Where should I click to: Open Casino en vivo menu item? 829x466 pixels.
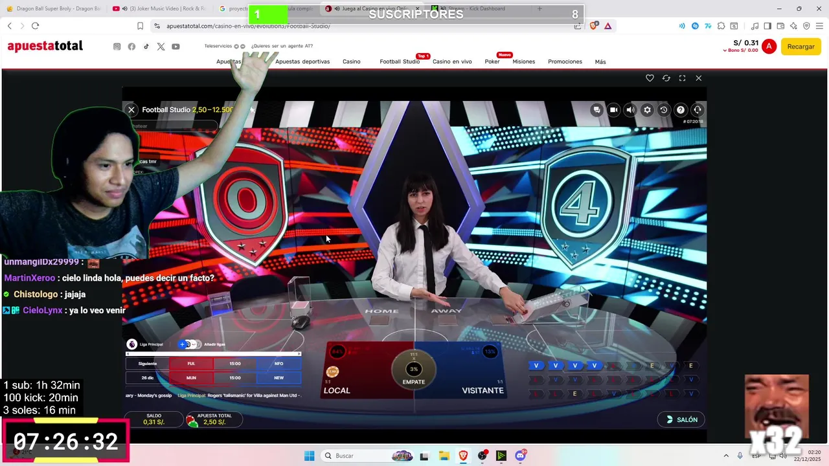(x=452, y=61)
